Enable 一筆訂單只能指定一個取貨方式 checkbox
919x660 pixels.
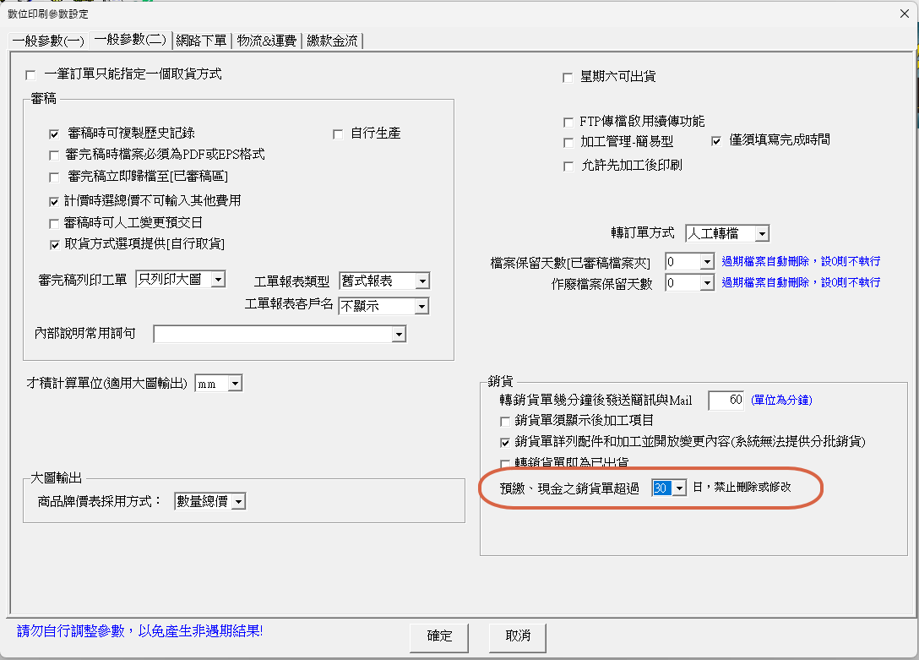tap(32, 74)
